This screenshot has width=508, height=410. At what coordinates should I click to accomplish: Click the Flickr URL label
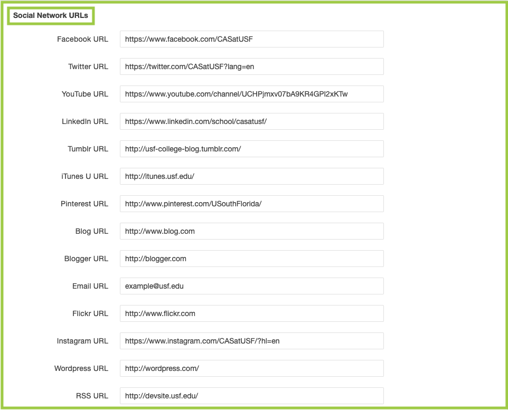90,313
